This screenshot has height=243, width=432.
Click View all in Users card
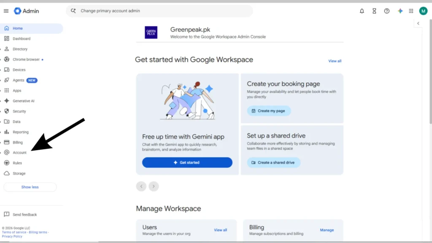point(220,230)
